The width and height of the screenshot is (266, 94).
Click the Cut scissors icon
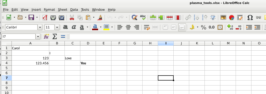point(72,17)
